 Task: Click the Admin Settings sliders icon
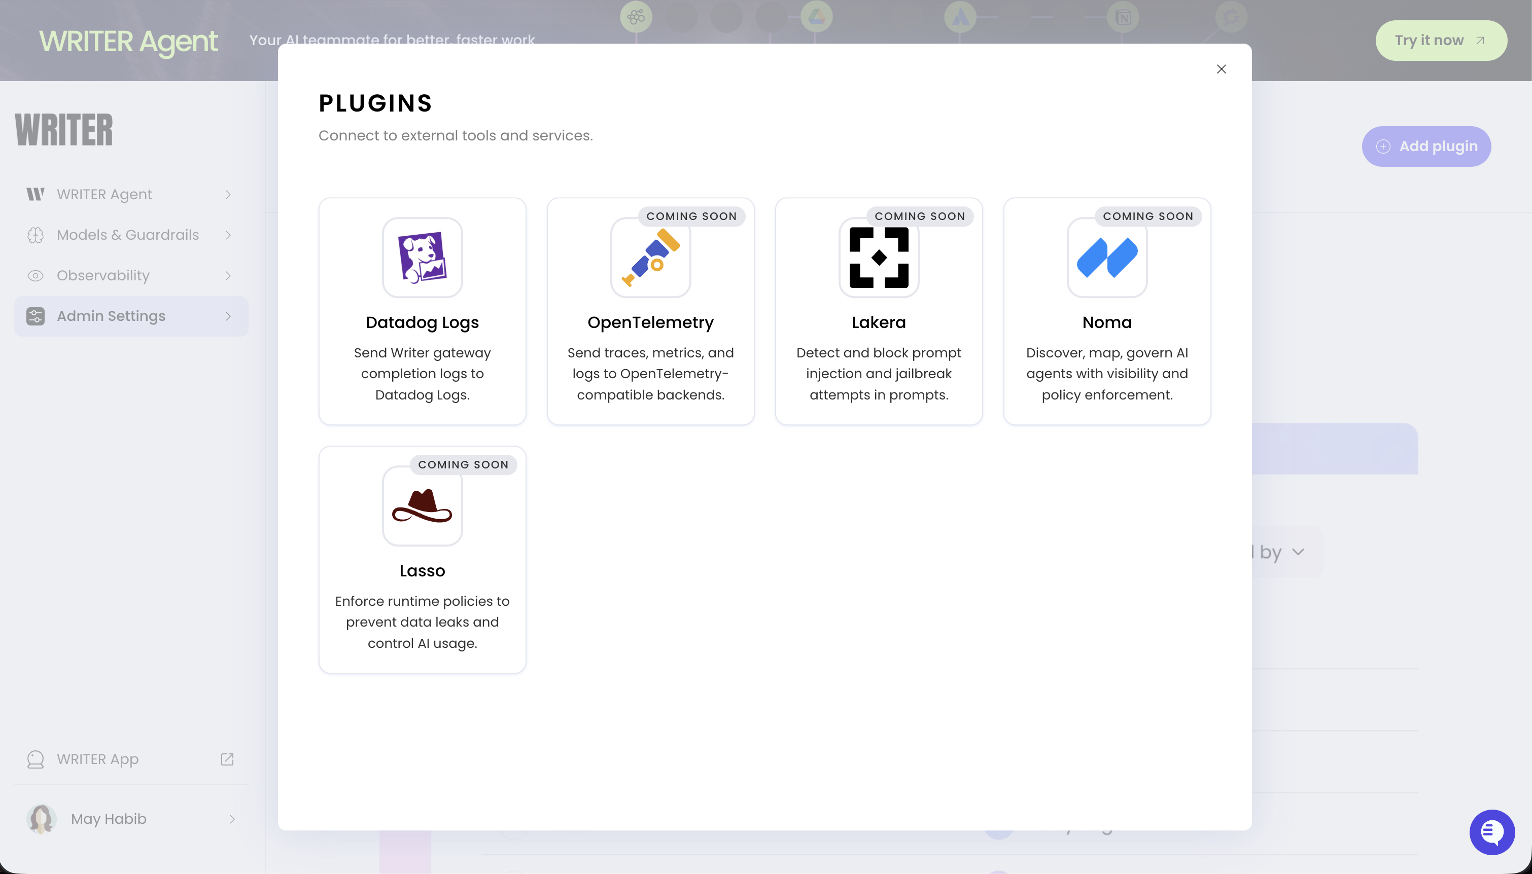35,316
